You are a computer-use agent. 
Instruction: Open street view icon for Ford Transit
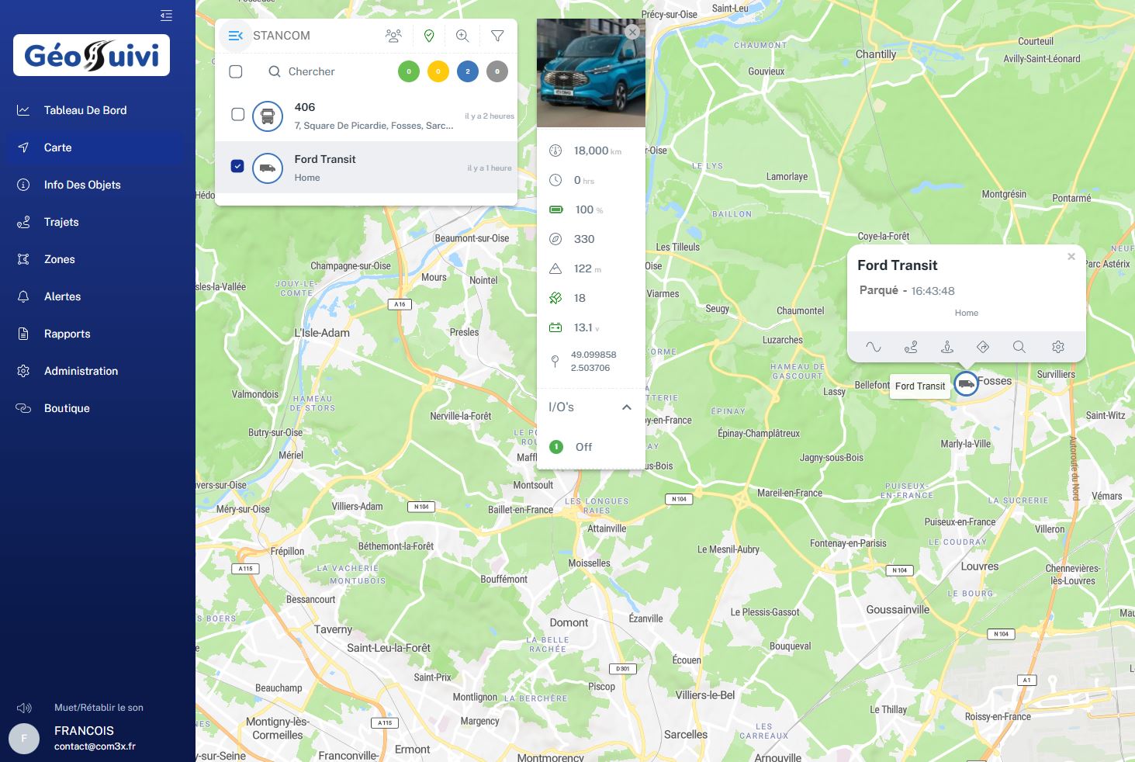pos(947,347)
